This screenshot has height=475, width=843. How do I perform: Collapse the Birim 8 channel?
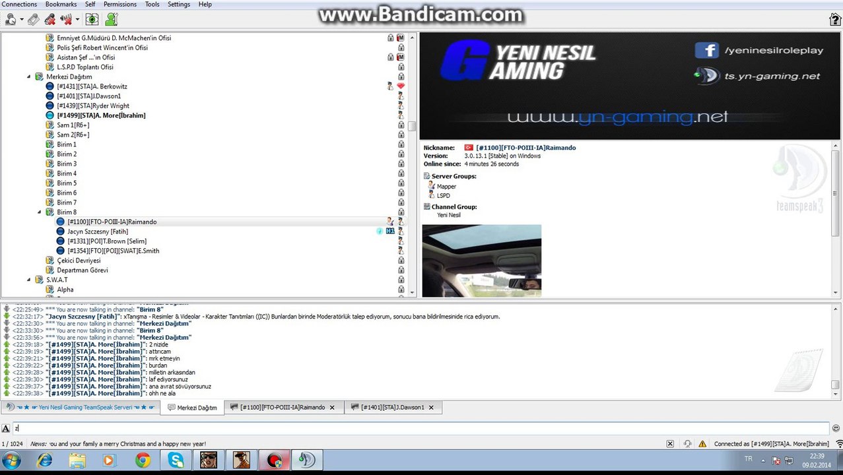[x=40, y=212]
